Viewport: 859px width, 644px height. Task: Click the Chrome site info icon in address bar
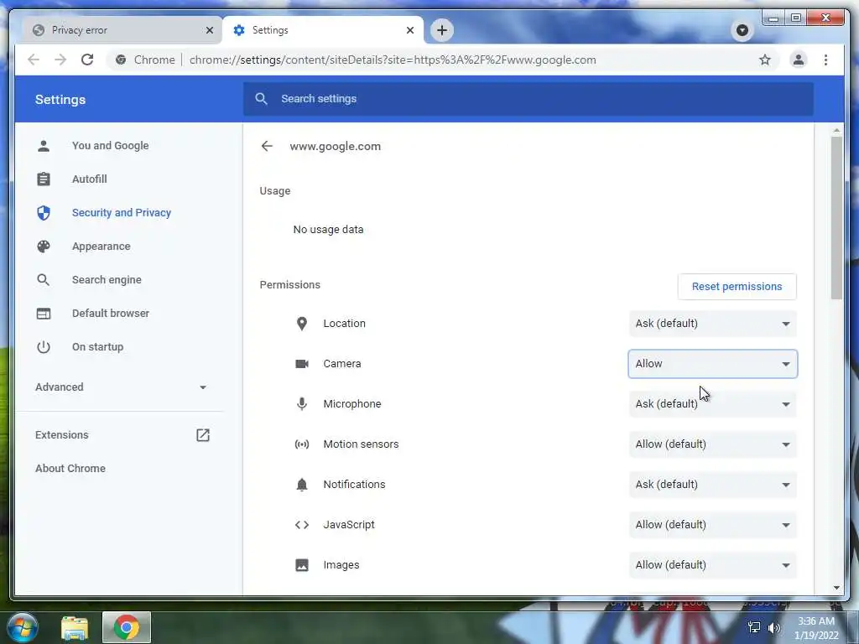[x=121, y=60]
